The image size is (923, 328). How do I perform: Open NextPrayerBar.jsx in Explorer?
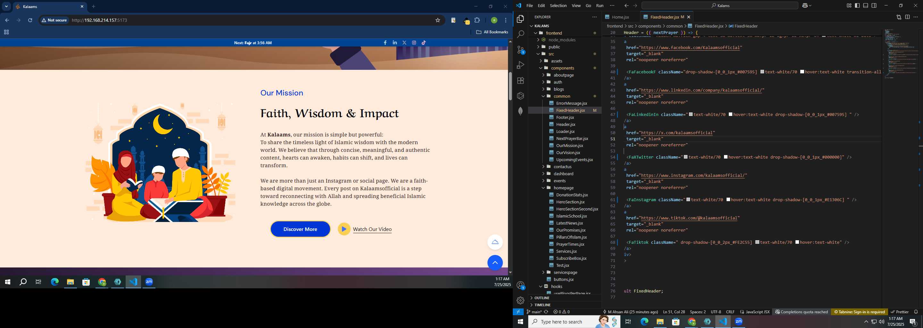572,139
